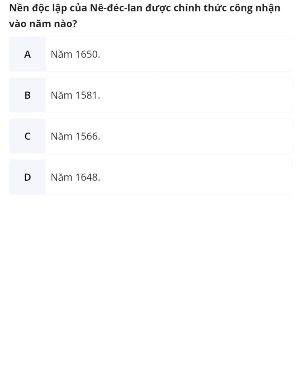Click the word Năm in option D

pos(61,177)
